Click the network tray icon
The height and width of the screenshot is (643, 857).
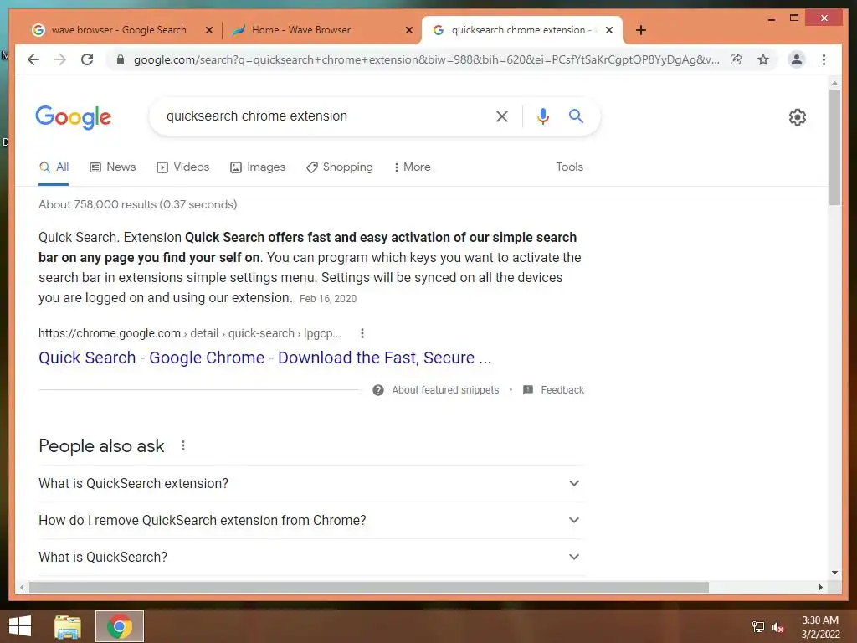coord(757,626)
